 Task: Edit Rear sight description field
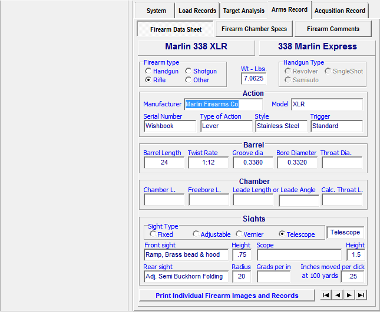(186, 277)
